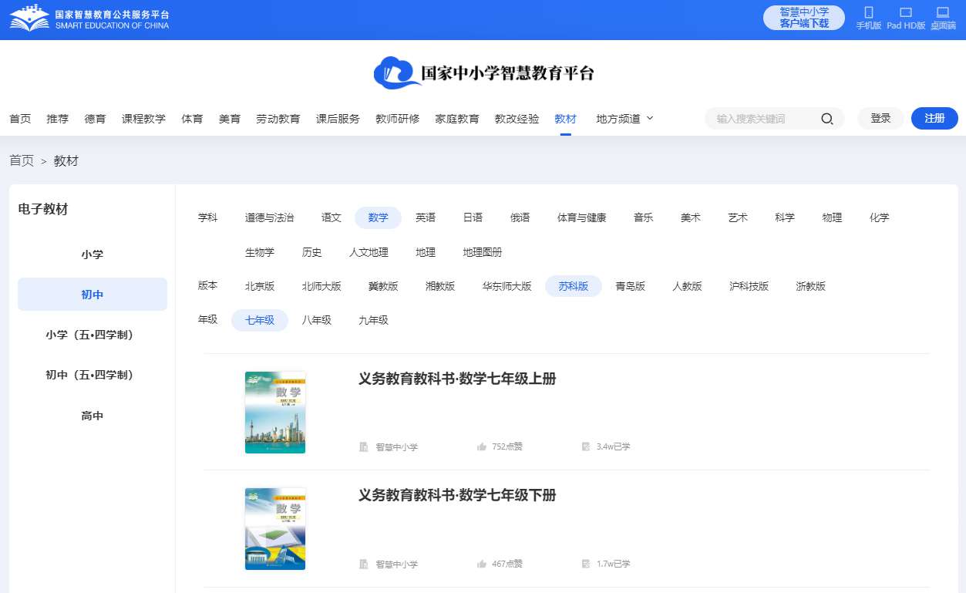Select grade 八年级
The height and width of the screenshot is (593, 966).
coord(316,320)
